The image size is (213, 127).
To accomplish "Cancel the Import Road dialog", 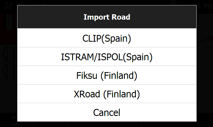I will click(x=107, y=112).
